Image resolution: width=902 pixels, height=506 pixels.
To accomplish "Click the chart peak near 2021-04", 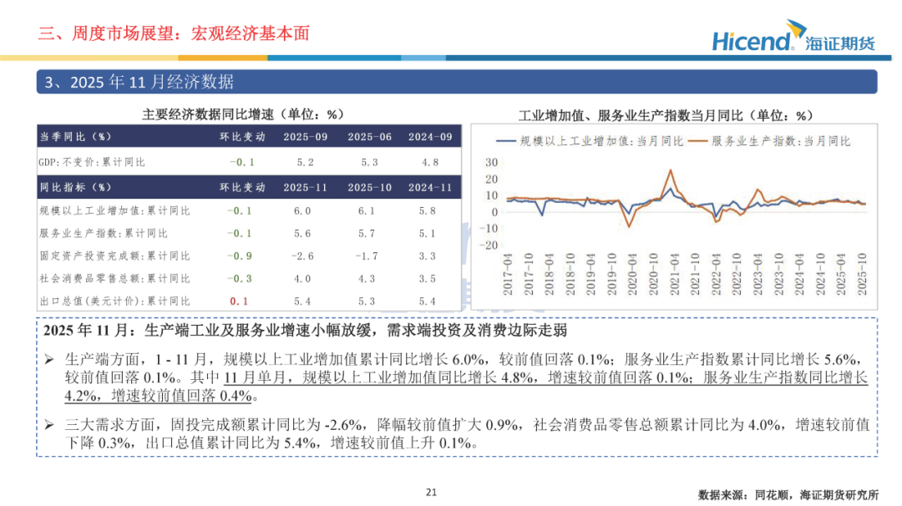I will [x=670, y=171].
